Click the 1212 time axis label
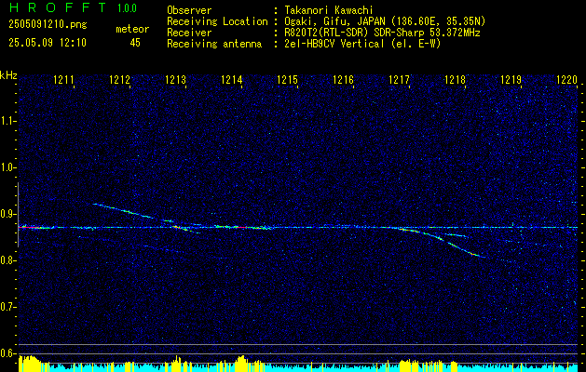The image size is (586, 372). [x=119, y=79]
